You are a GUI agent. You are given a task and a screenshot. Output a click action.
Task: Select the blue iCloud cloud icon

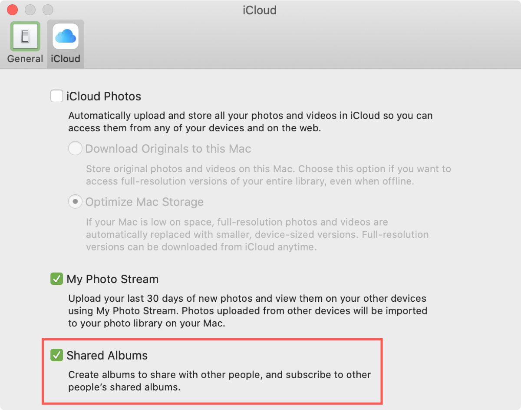tap(66, 36)
